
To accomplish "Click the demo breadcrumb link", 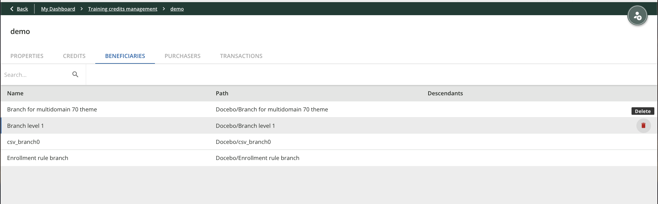I will pos(177,9).
